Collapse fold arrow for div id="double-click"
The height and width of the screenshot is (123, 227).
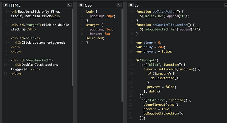coord(9,60)
